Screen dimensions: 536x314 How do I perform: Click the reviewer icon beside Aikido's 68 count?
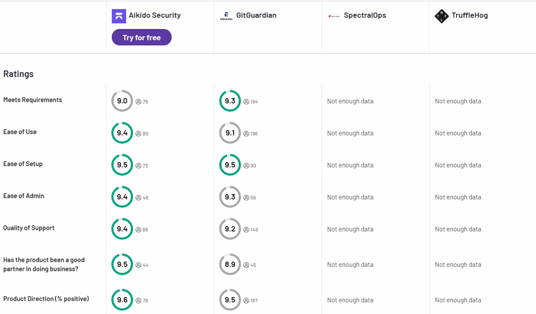coord(139,230)
